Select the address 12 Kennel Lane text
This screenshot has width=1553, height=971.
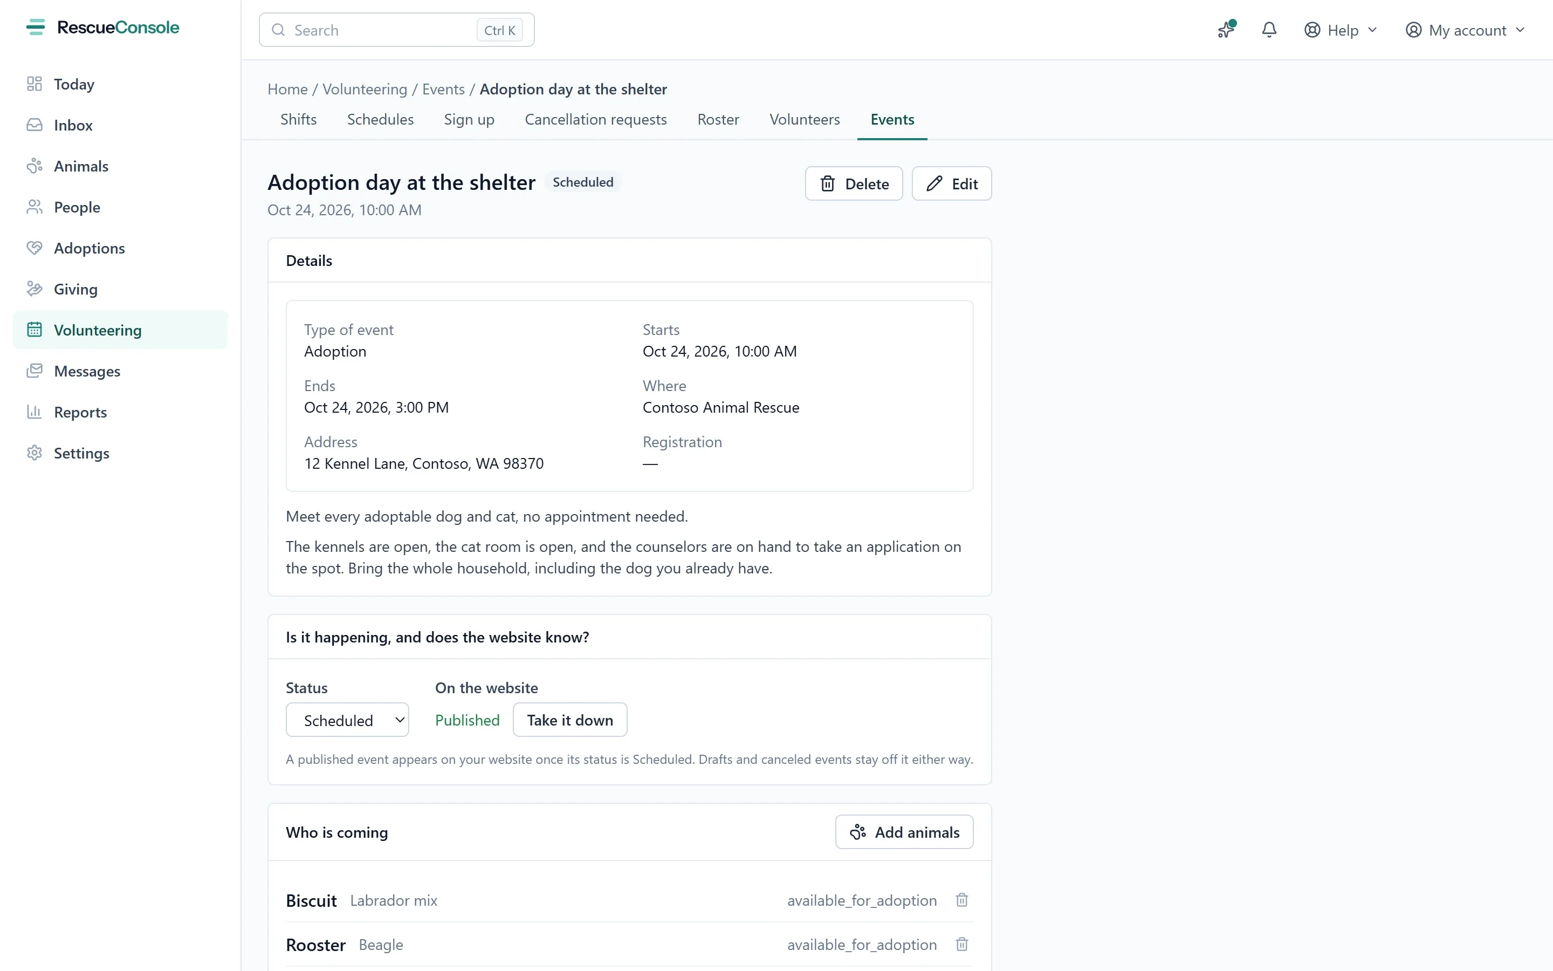[x=423, y=464]
